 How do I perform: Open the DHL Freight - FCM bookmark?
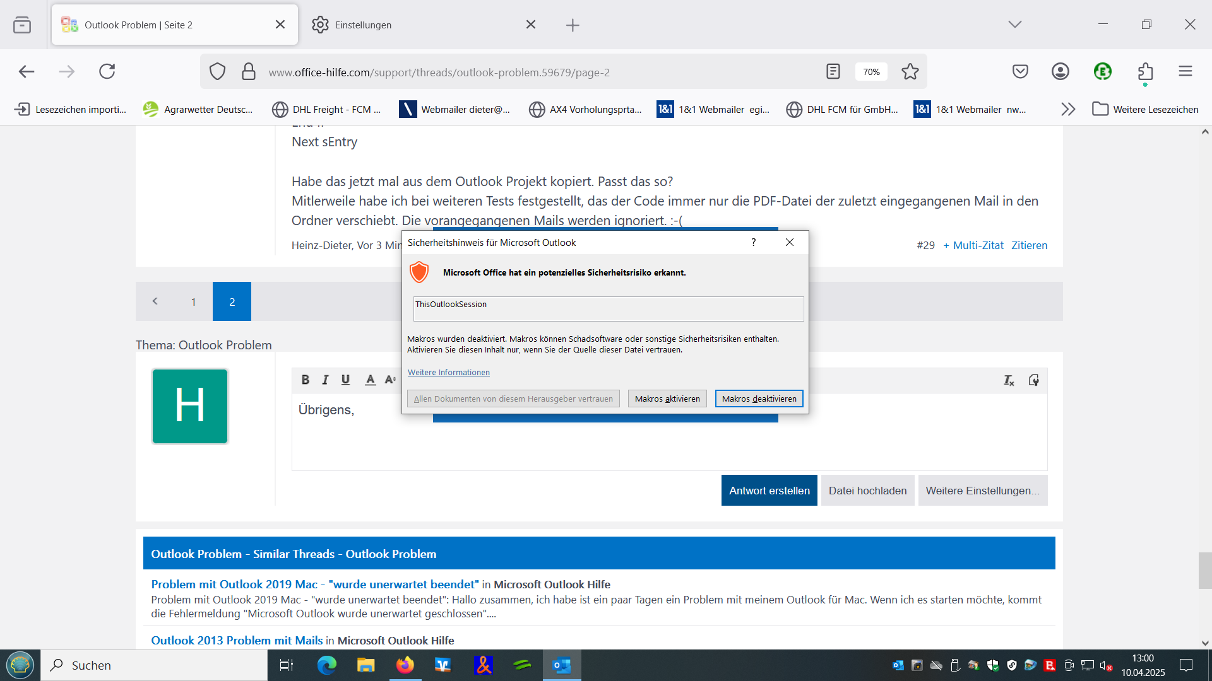[x=326, y=109]
